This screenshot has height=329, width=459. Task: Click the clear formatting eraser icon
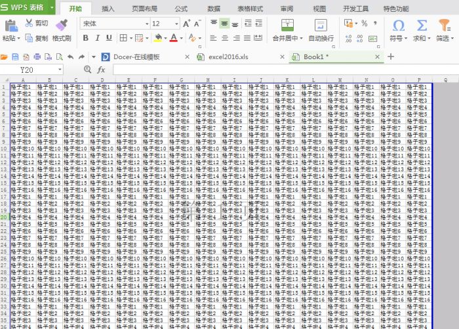pos(192,38)
